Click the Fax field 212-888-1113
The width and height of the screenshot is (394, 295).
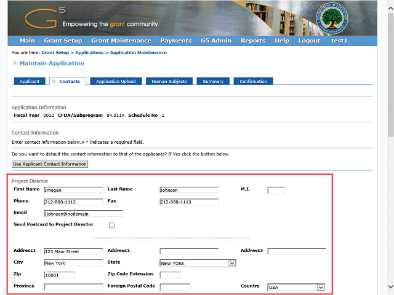pyautogui.click(x=189, y=202)
